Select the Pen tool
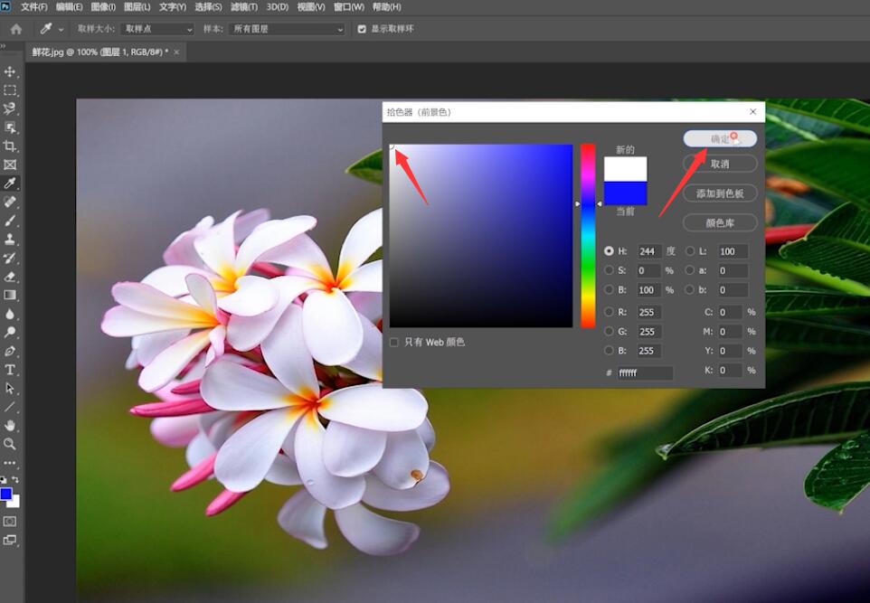 pos(9,351)
